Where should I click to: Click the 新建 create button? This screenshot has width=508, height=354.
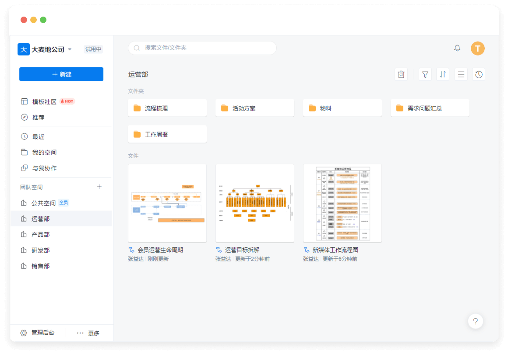pos(61,74)
